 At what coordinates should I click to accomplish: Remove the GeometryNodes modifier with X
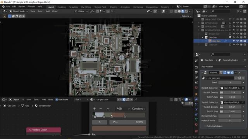click(239, 73)
